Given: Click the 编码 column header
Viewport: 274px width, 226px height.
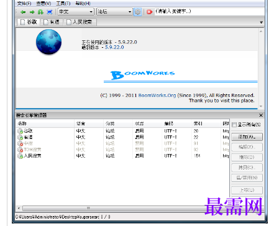Looking at the screenshot, I should tap(176, 124).
